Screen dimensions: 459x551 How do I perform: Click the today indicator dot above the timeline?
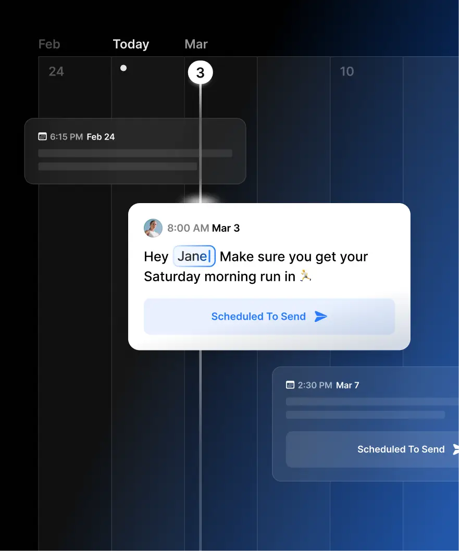(123, 68)
